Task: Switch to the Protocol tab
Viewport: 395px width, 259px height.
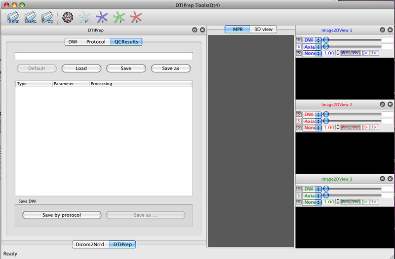Action: pos(96,42)
